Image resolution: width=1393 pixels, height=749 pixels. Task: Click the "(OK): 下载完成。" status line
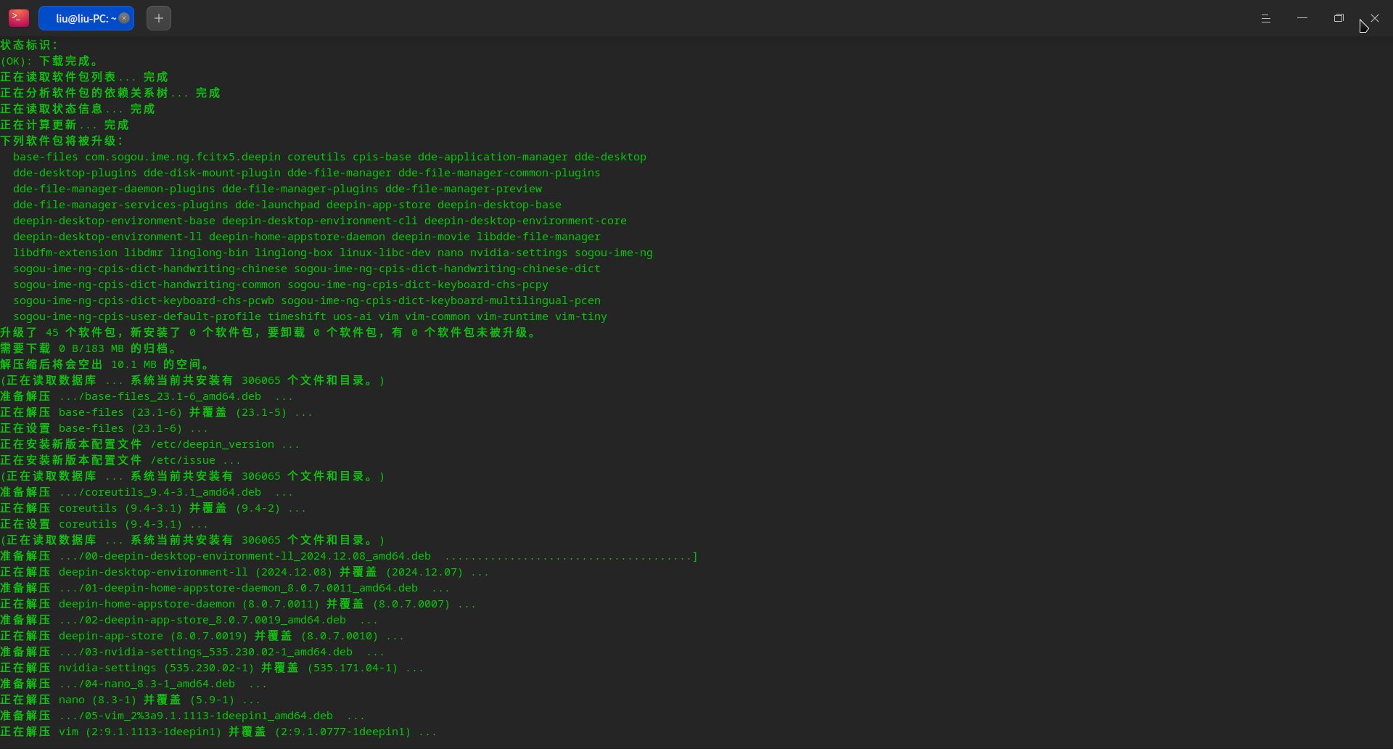coord(49,61)
